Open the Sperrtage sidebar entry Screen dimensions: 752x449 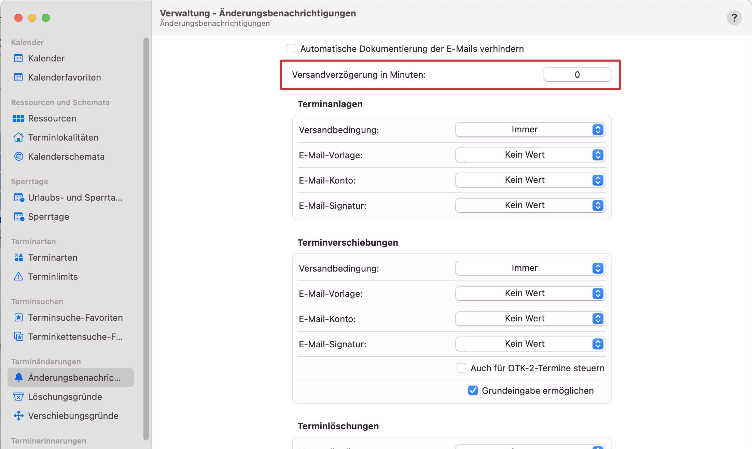[x=71, y=217]
